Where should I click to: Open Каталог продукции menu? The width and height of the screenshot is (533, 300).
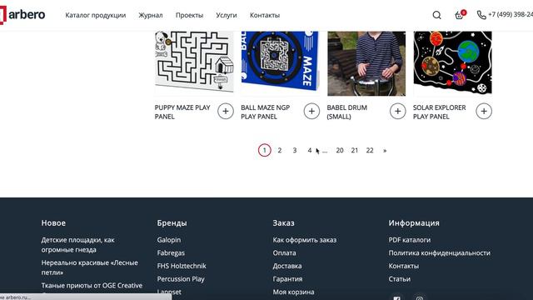point(96,15)
